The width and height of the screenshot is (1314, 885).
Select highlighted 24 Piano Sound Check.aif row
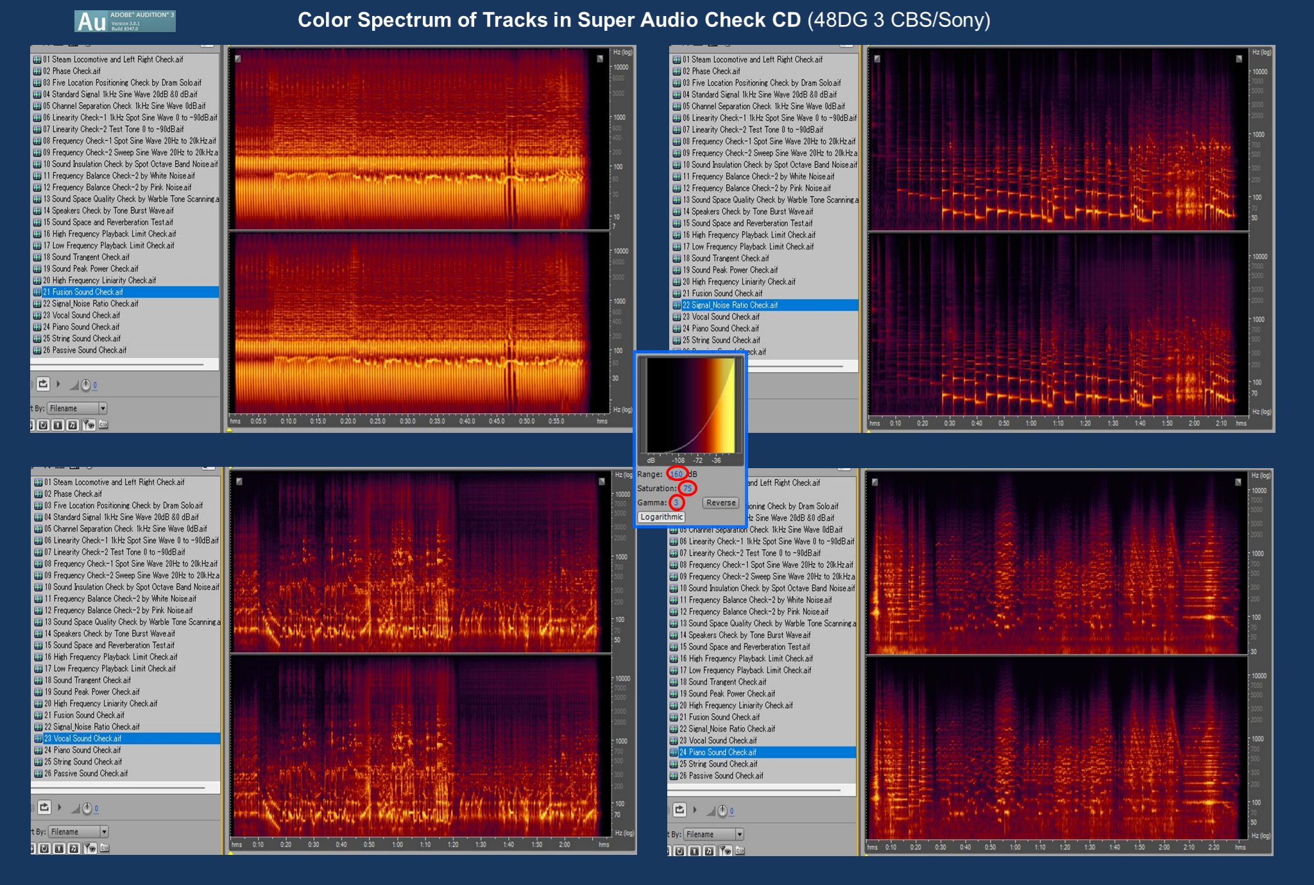762,752
